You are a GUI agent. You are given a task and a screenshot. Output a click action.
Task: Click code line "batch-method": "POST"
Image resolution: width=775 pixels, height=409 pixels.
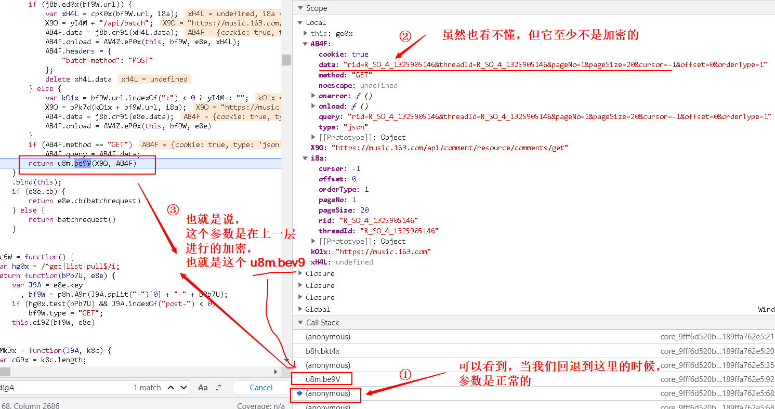[107, 60]
